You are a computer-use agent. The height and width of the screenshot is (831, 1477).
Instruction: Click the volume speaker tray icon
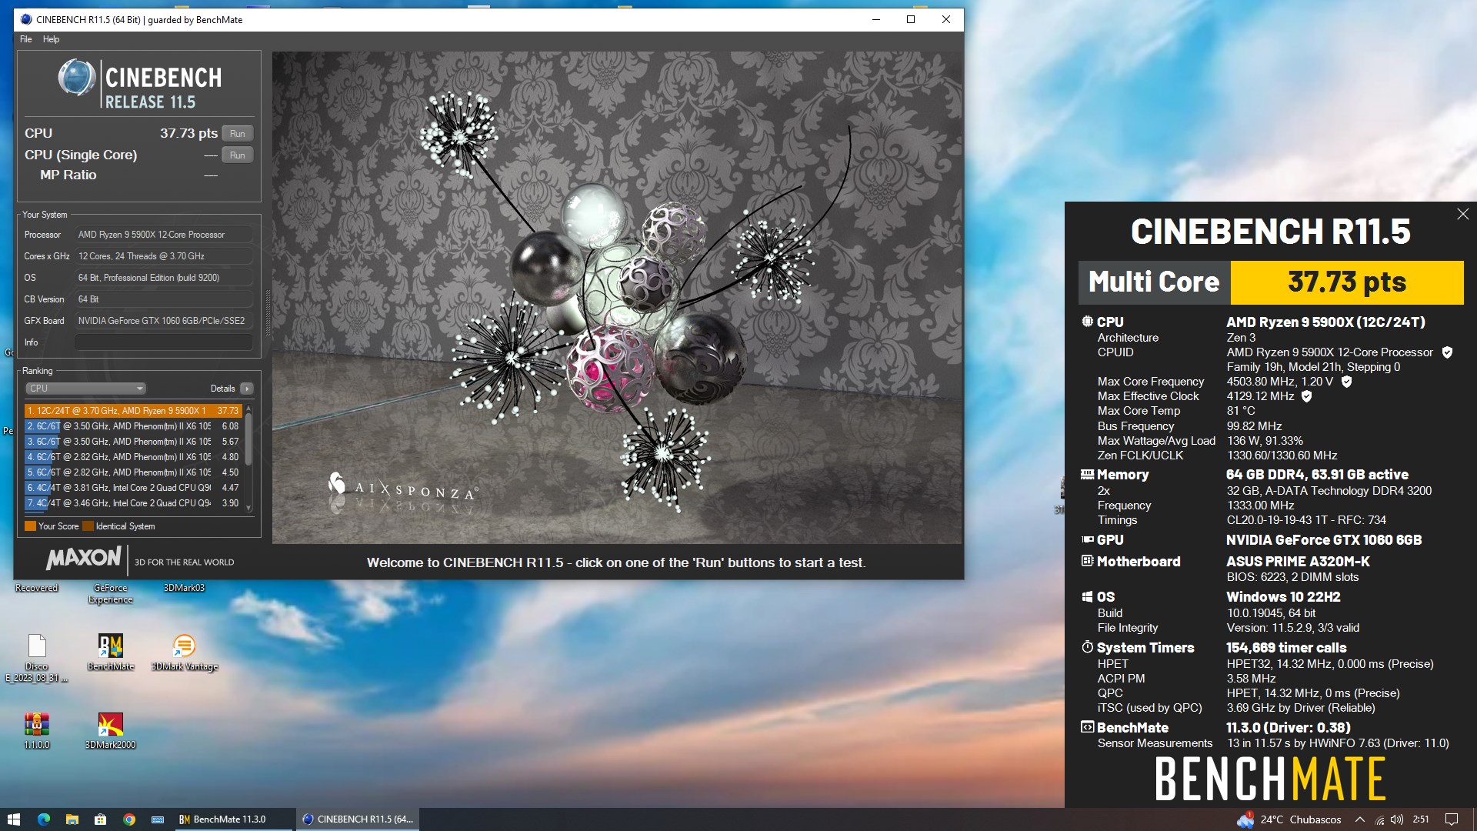pyautogui.click(x=1397, y=819)
